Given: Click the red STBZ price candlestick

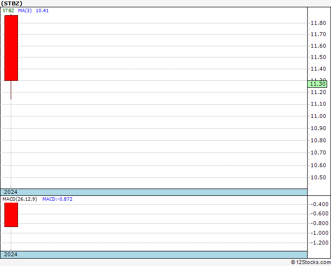Looking at the screenshot, I should (x=11, y=48).
